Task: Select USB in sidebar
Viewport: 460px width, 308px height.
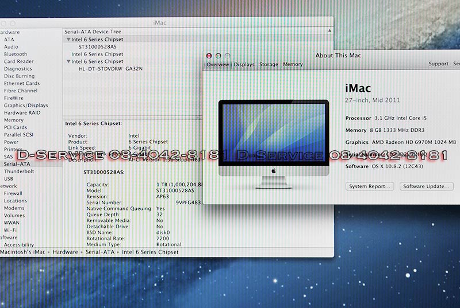Action: click(8, 178)
